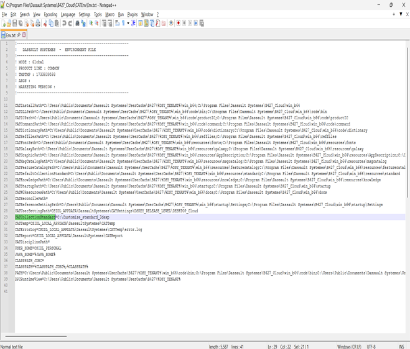This screenshot has height=349, width=410.
Task: Open the Language menu
Action: (68, 14)
